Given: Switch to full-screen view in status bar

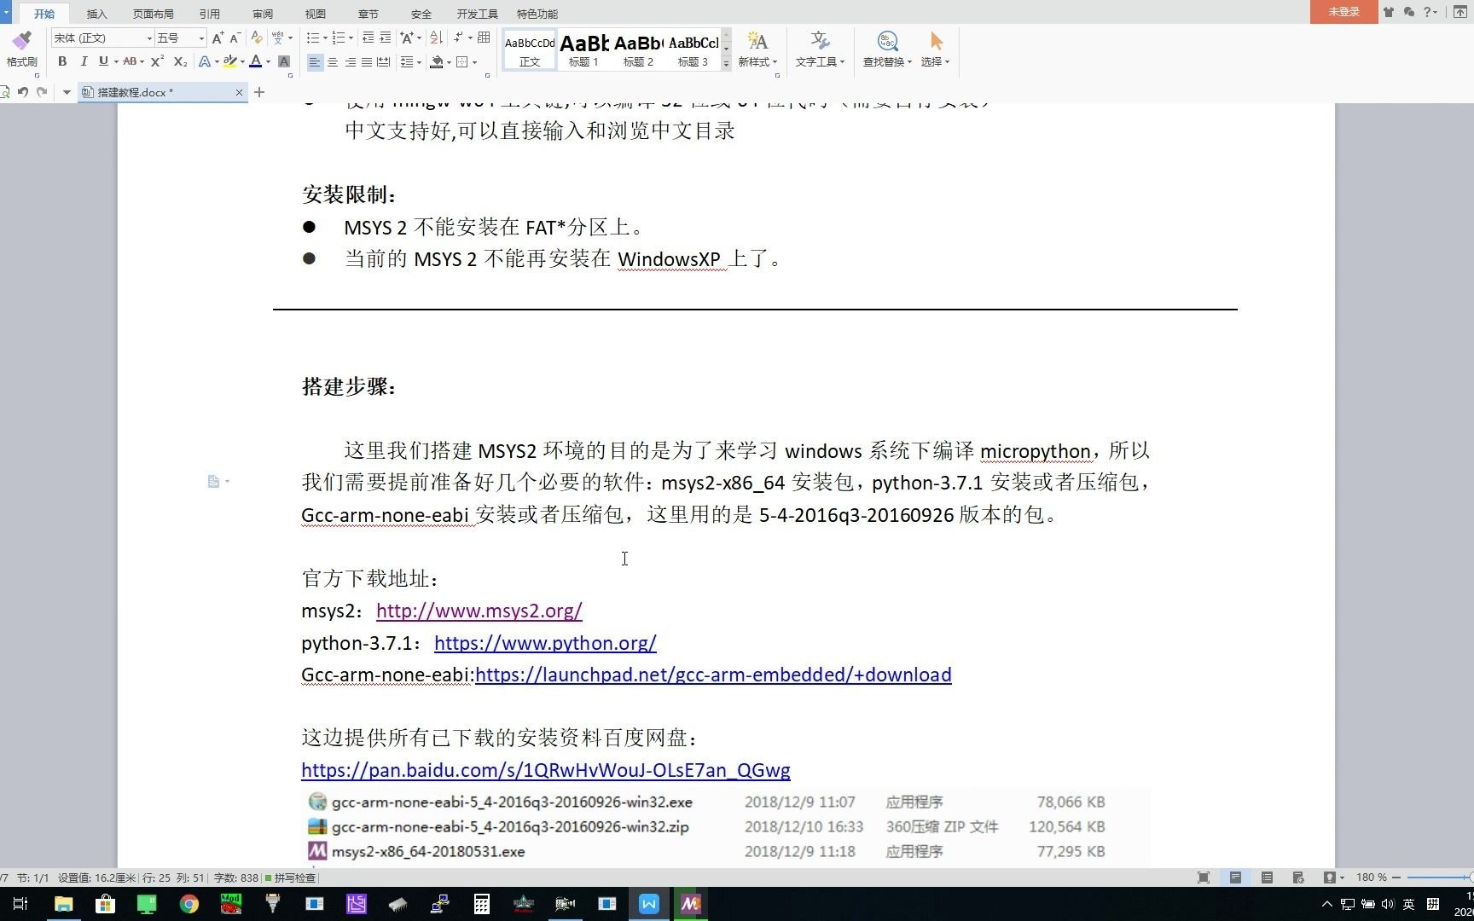Looking at the screenshot, I should pyautogui.click(x=1204, y=878).
